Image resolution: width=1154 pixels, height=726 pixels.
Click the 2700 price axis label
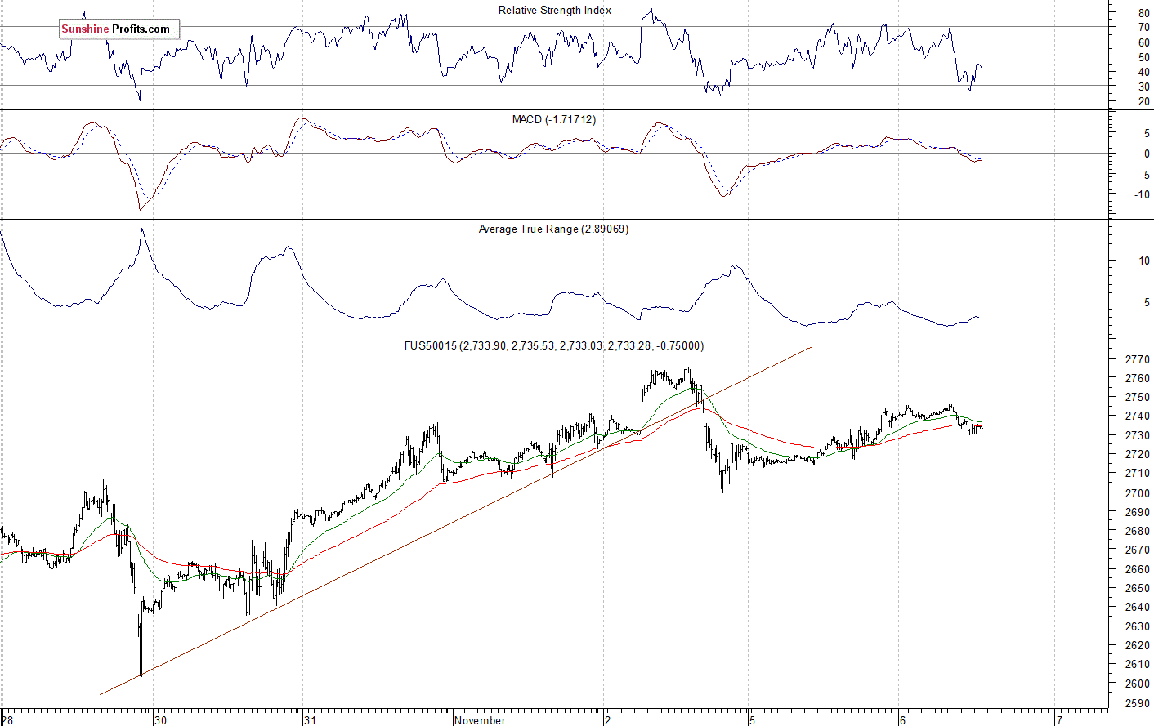[1138, 492]
